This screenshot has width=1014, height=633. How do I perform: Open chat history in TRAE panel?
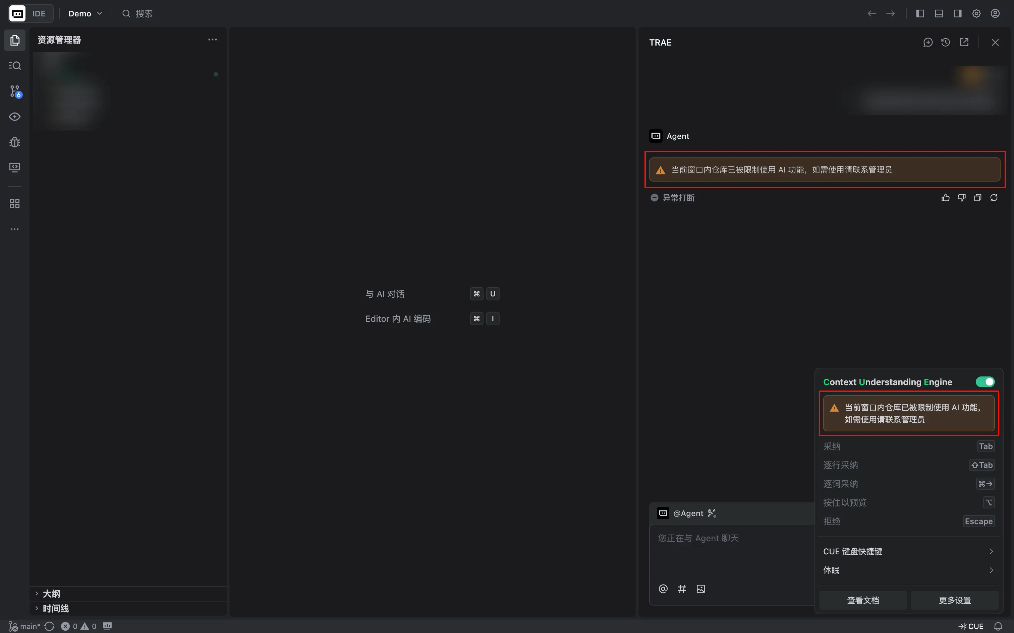point(945,42)
